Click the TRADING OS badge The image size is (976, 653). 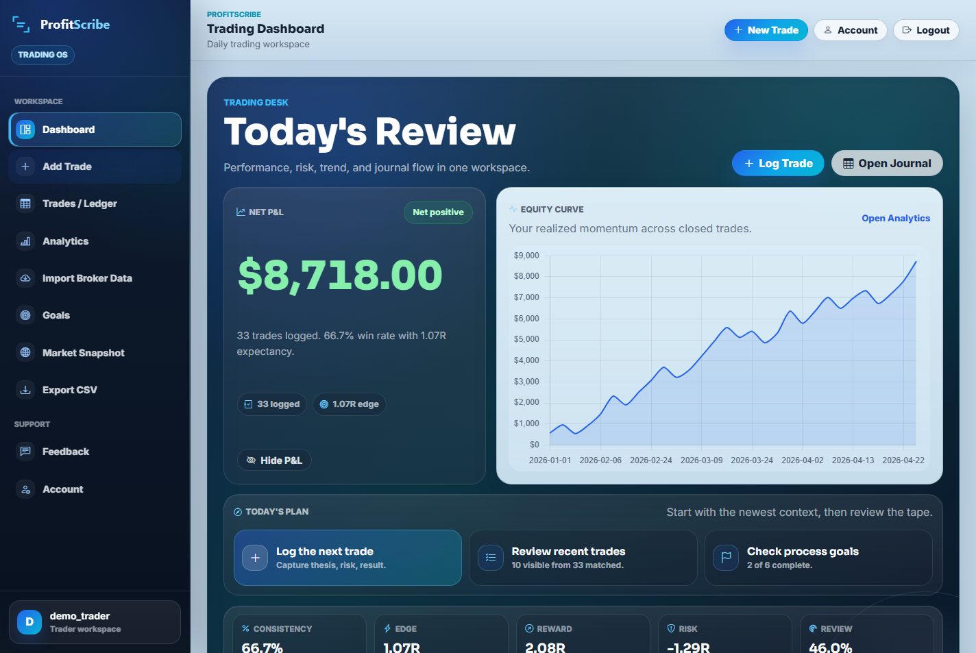[x=42, y=55]
